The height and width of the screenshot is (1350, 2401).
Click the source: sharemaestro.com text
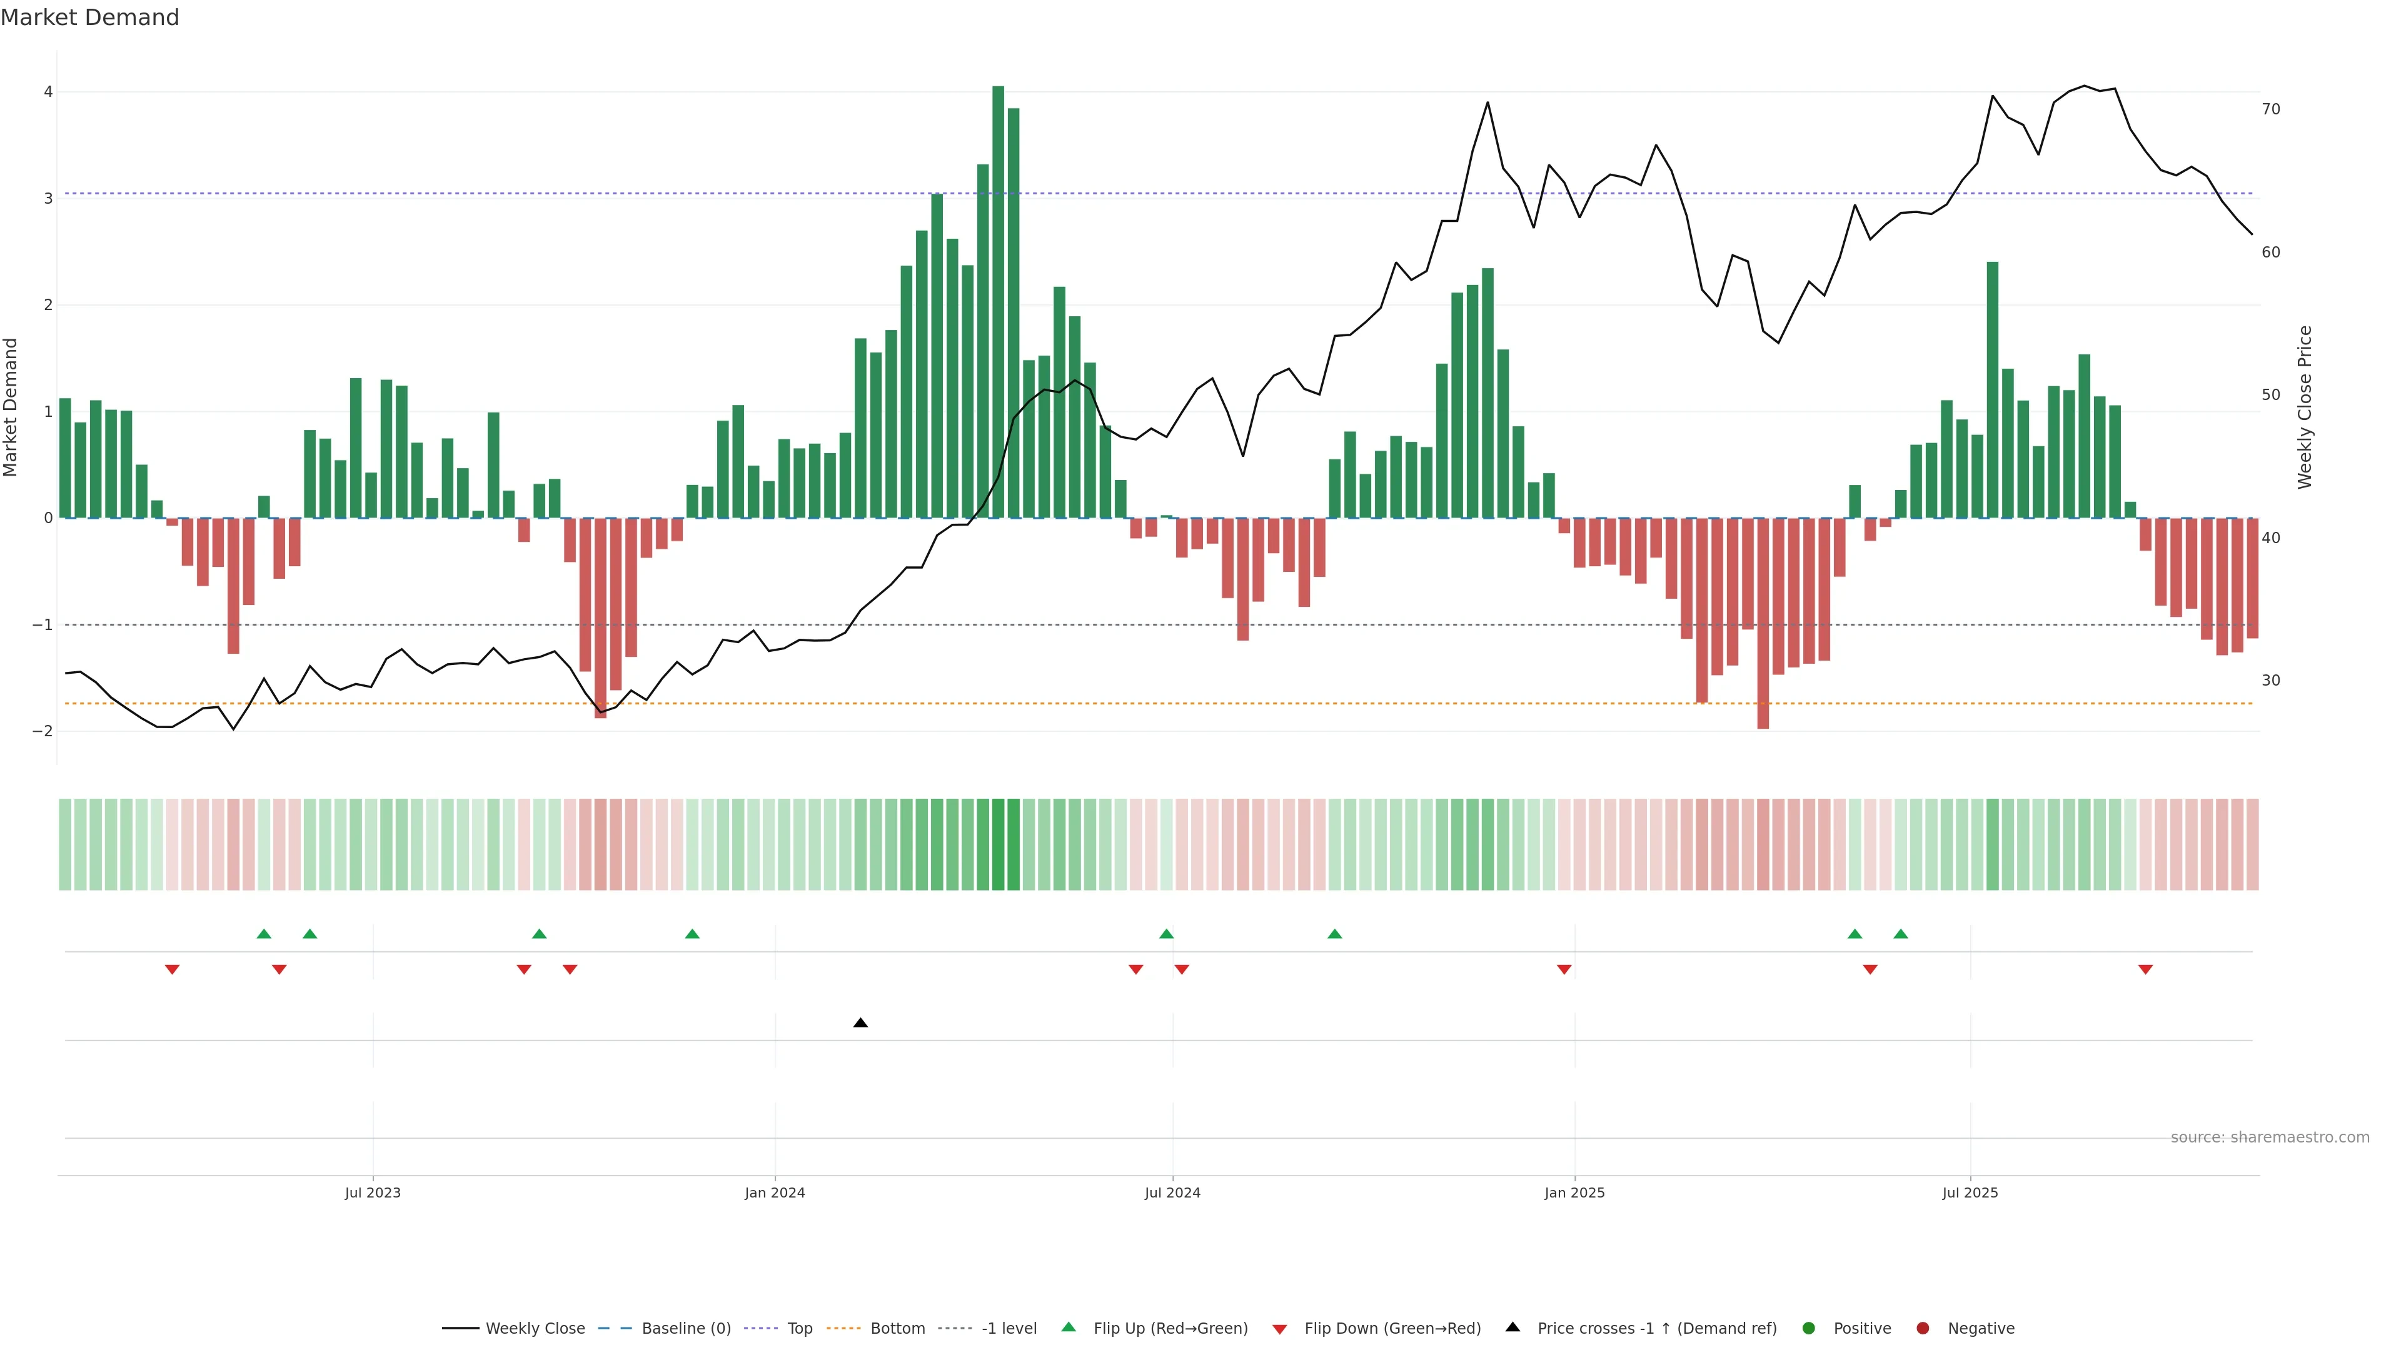[2270, 1137]
